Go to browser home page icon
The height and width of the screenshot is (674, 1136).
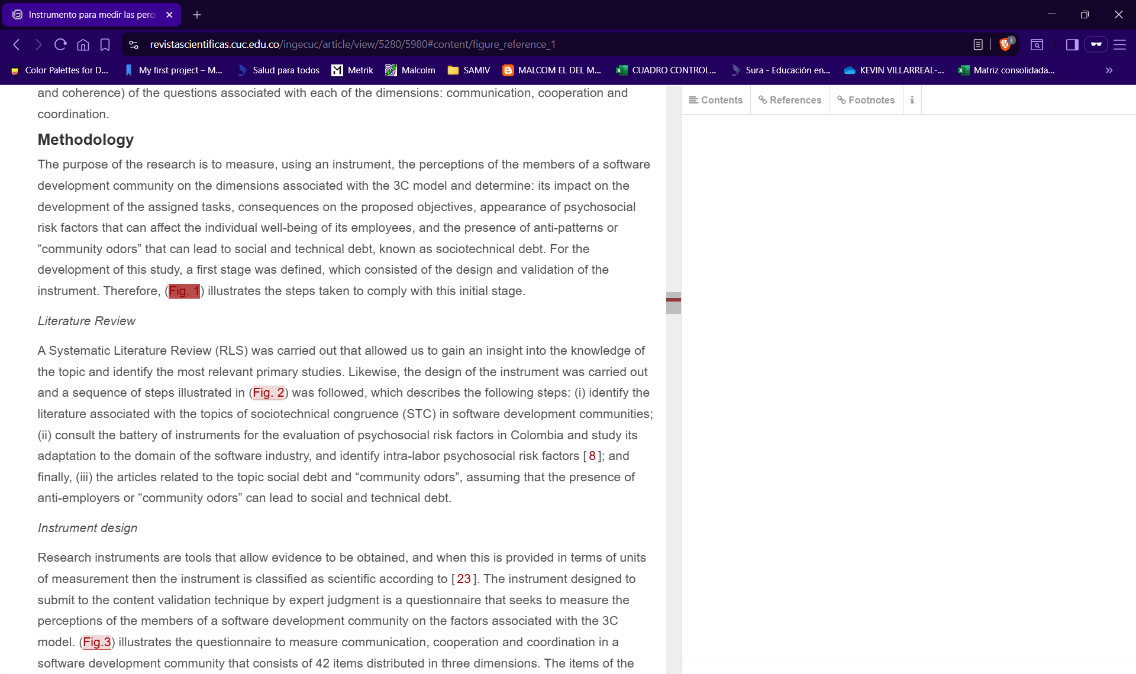83,44
